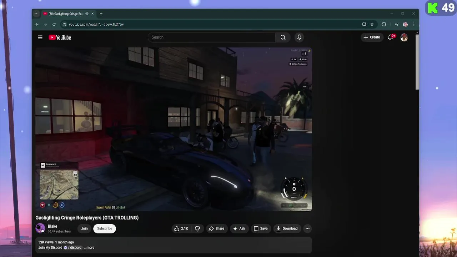View site information icon in address bar
This screenshot has height=257, width=457.
64,24
